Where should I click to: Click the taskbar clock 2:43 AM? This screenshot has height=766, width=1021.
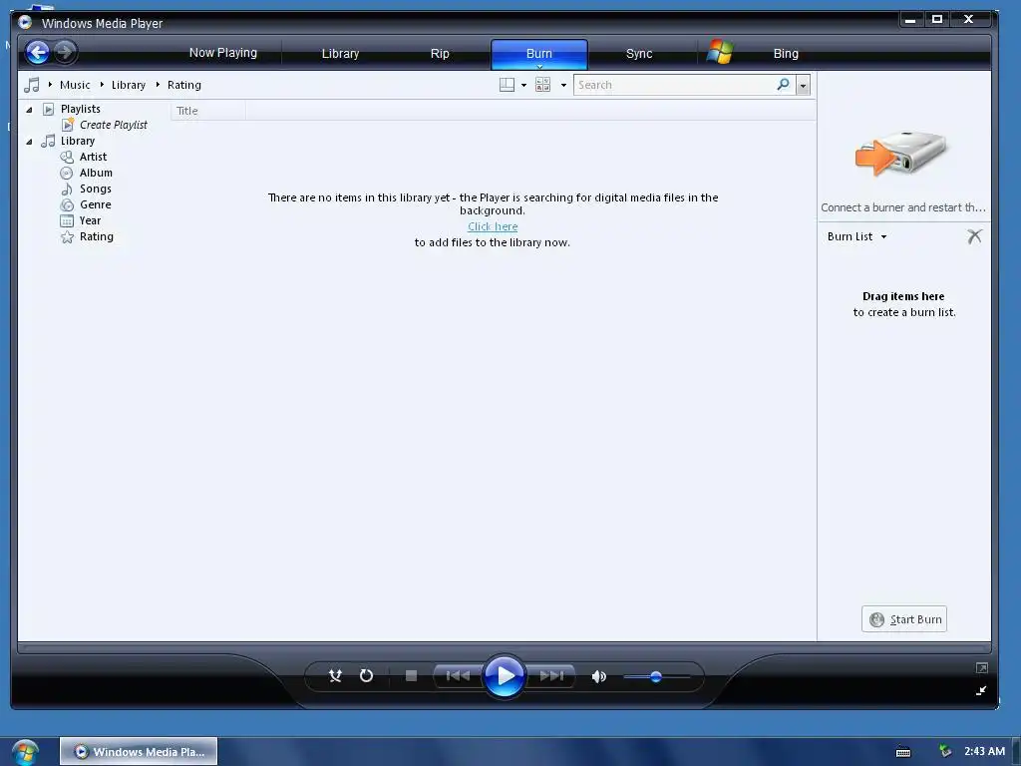984,751
